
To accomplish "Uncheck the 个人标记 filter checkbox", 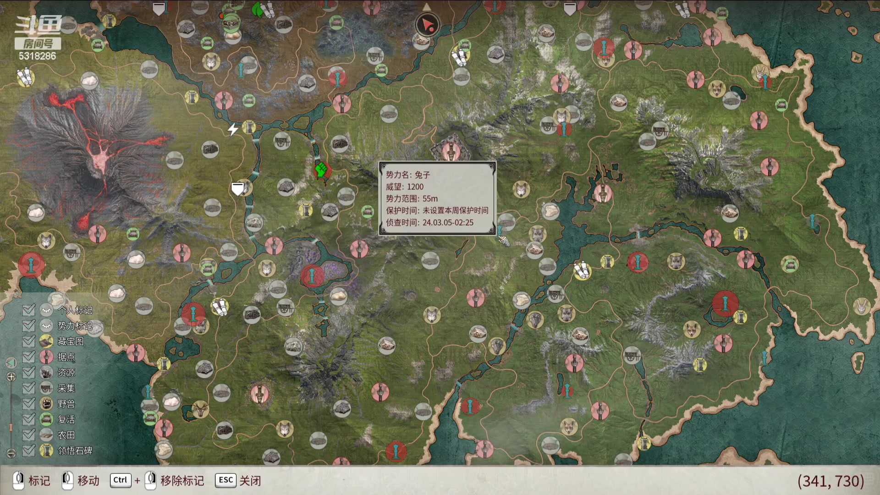I will (28, 310).
